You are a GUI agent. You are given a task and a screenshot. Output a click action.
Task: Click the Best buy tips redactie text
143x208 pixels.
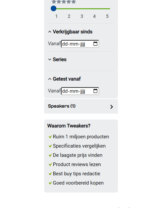click(x=76, y=174)
